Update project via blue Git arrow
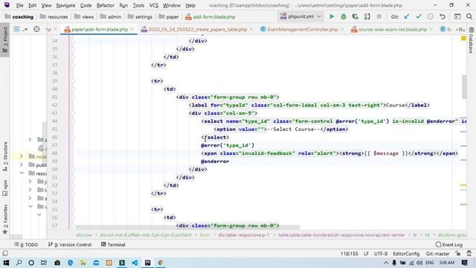476x268 pixels. [x=407, y=16]
